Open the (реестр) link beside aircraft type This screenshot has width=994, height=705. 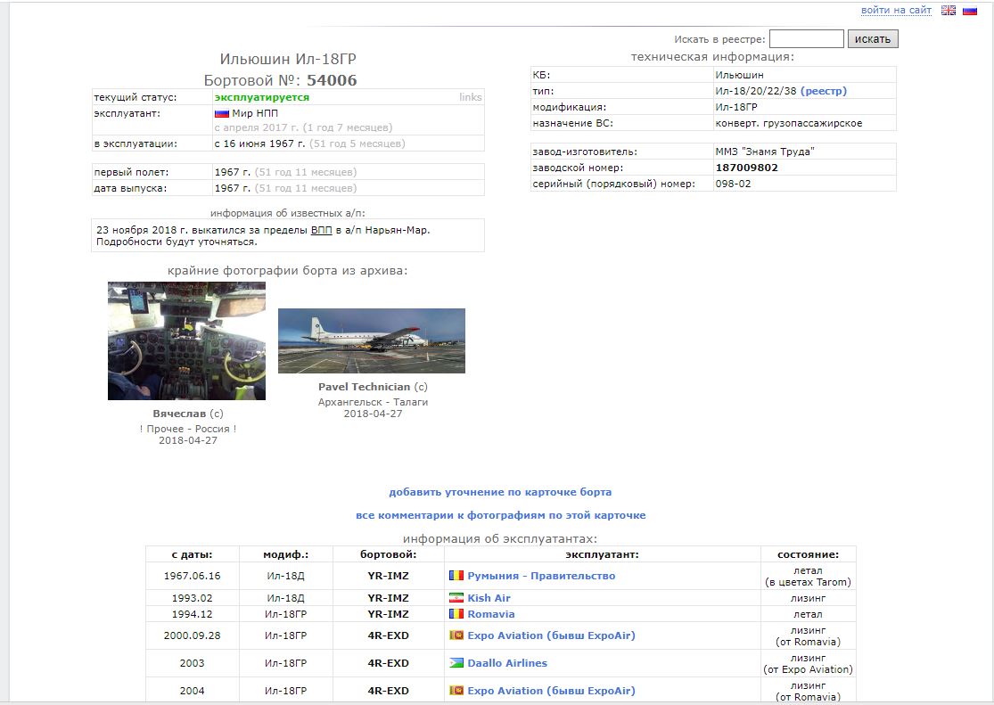823,91
